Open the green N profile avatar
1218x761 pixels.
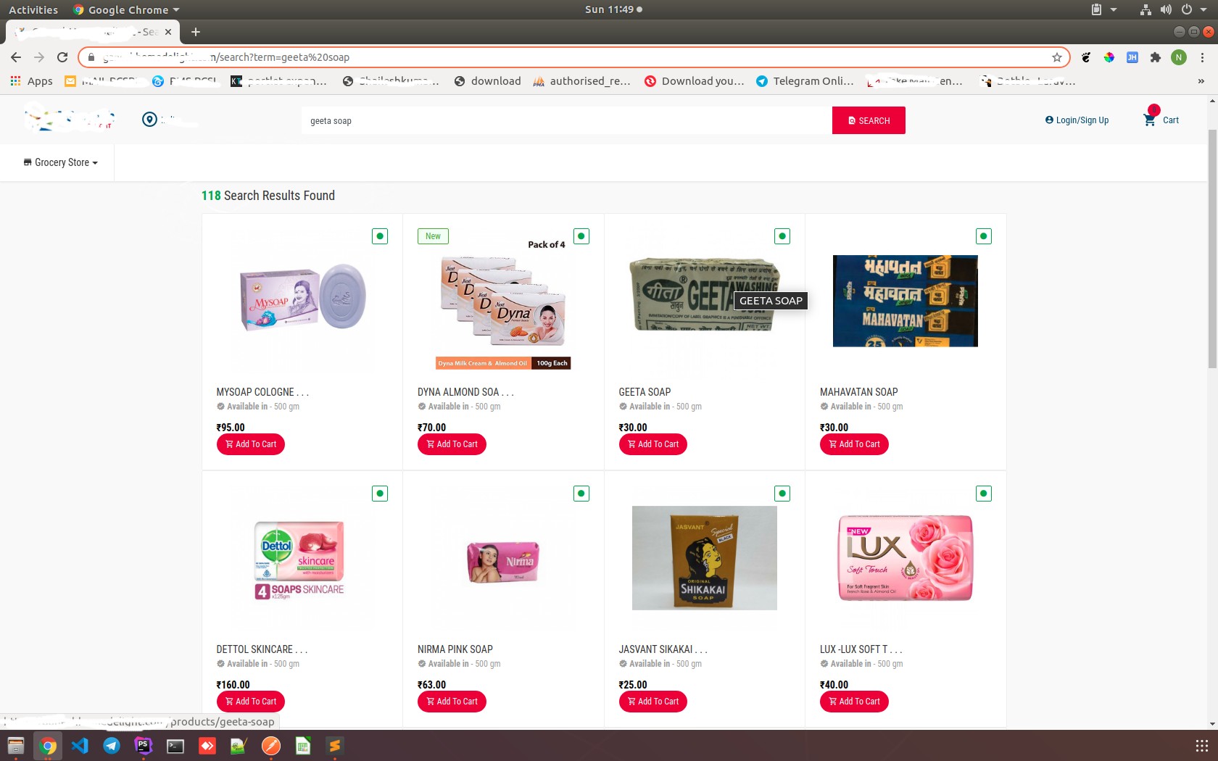[x=1179, y=57]
